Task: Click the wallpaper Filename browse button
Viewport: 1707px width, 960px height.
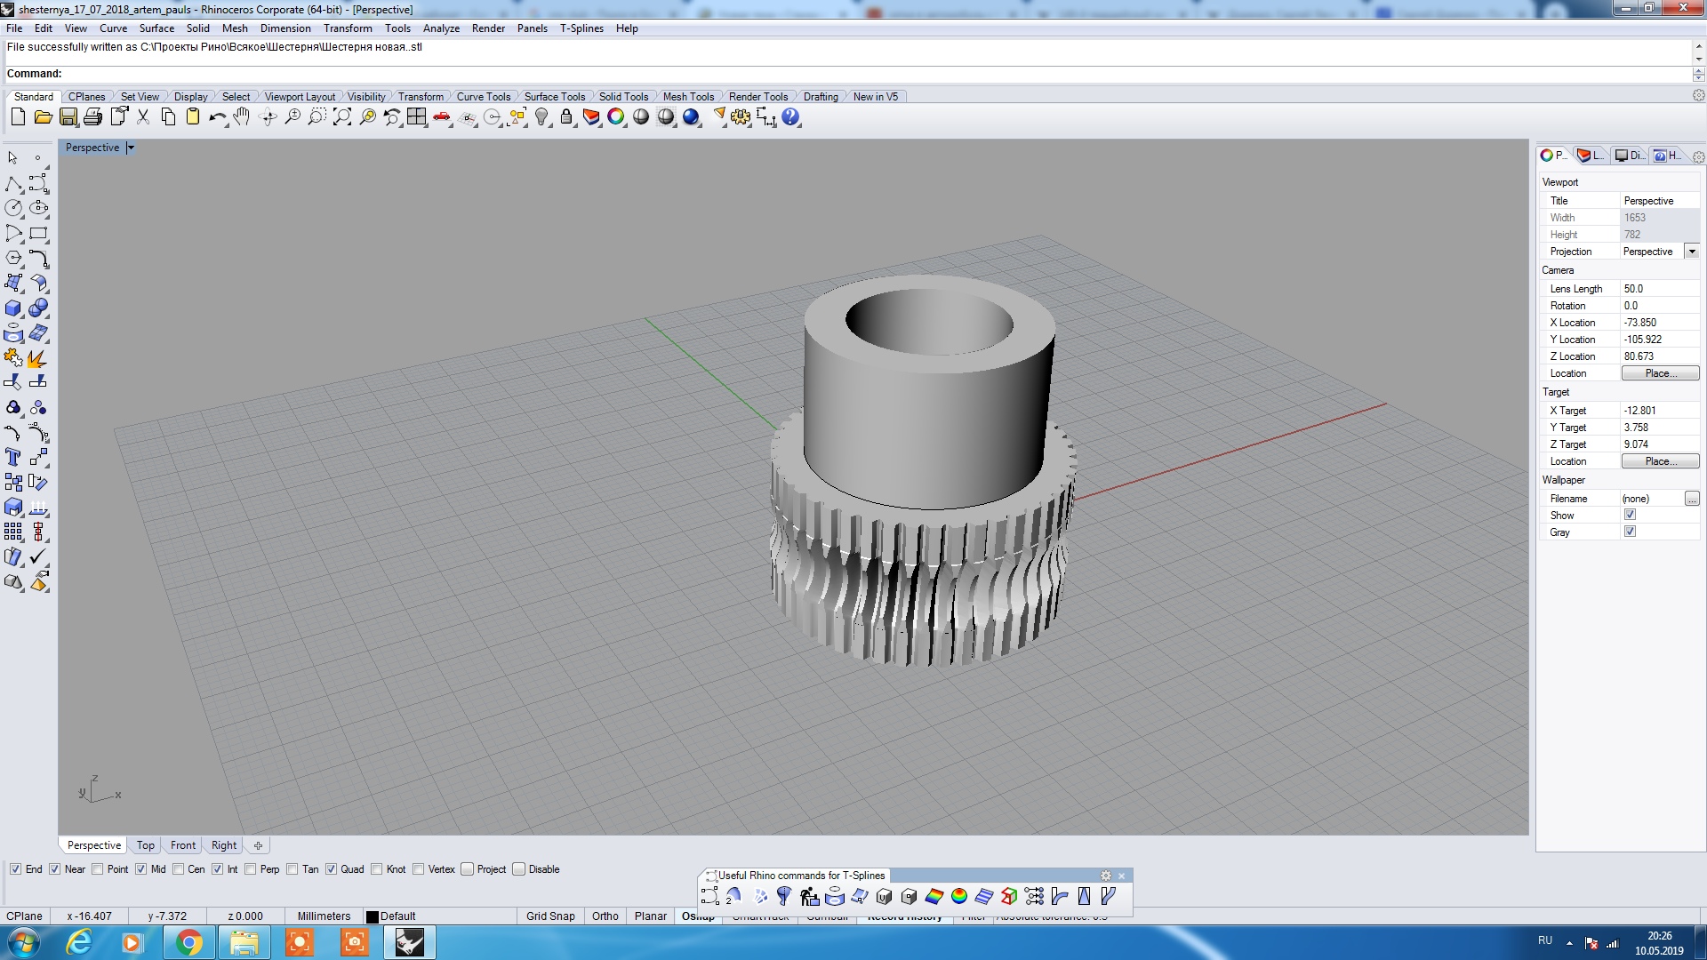Action: (x=1692, y=499)
